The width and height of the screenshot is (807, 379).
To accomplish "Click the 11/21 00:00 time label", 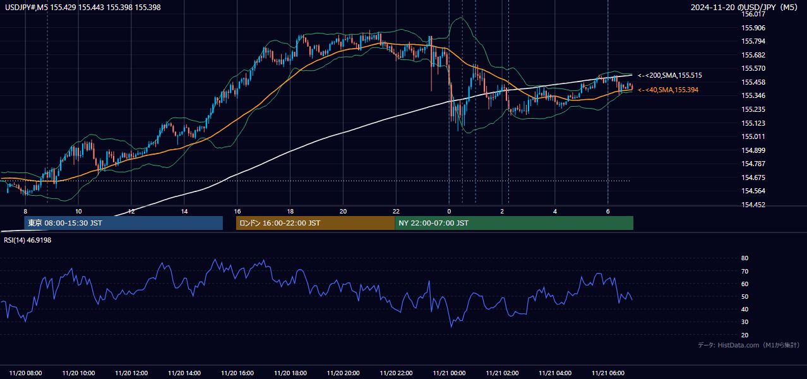I will [449, 373].
